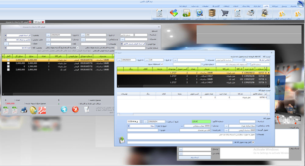The width and height of the screenshot is (305, 166).
Task: Click the printer icon in sales window
Action: pos(24,110)
